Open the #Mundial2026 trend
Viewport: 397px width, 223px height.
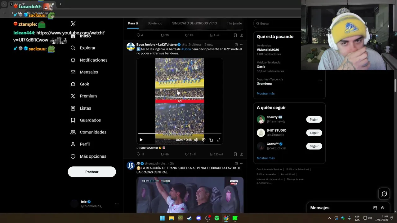click(x=269, y=50)
